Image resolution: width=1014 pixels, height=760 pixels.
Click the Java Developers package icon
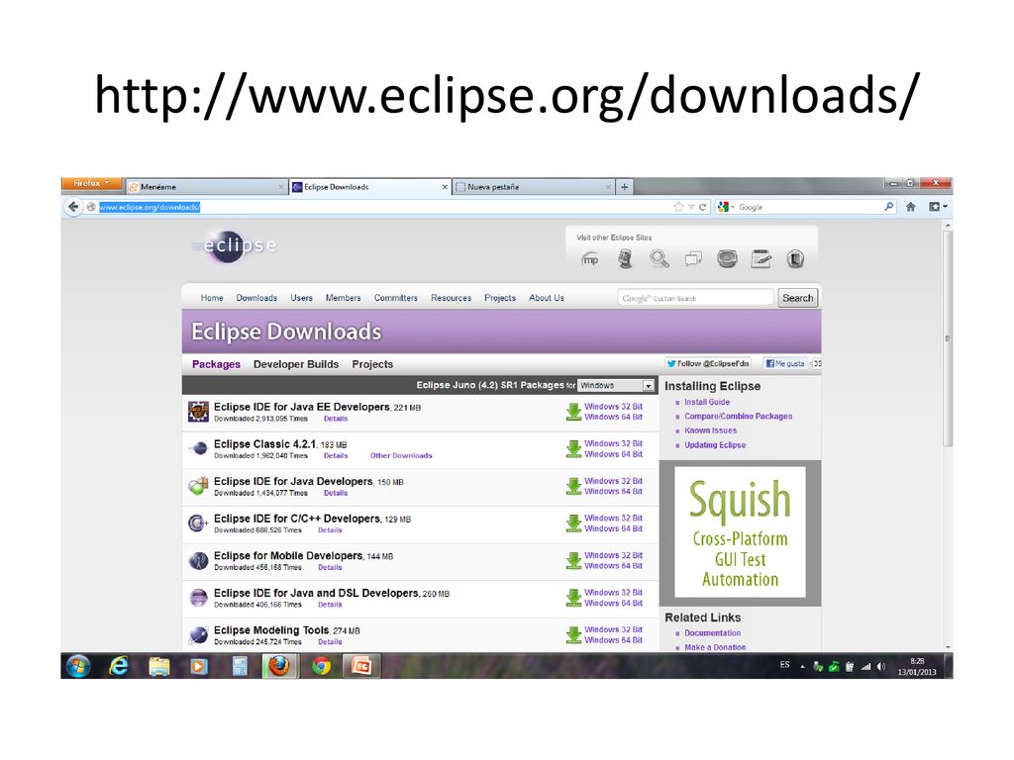click(x=198, y=486)
